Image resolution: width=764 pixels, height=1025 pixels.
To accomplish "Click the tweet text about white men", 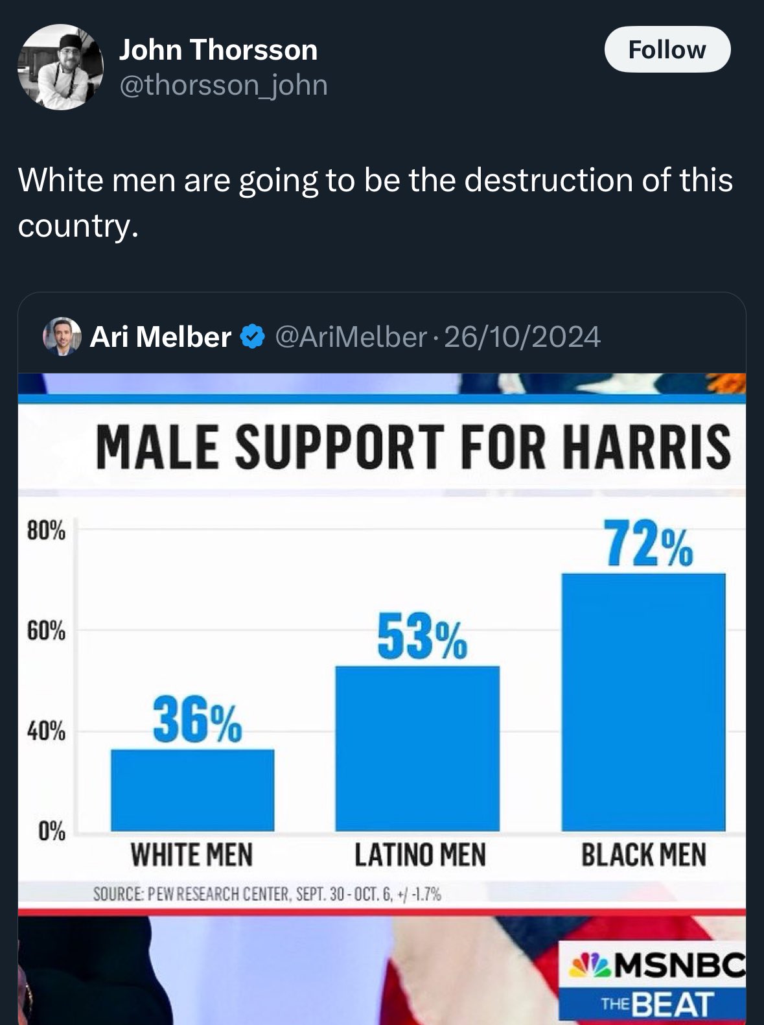I will tap(375, 202).
